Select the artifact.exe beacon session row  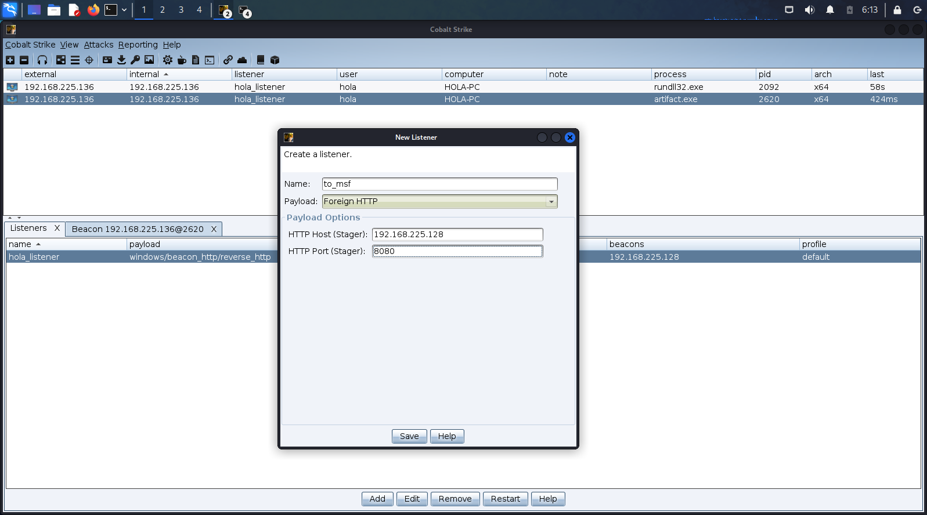(x=463, y=99)
